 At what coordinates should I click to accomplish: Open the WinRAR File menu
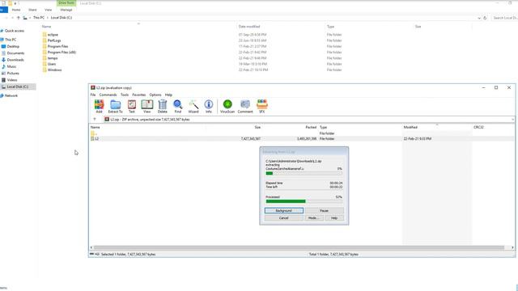[93, 95]
